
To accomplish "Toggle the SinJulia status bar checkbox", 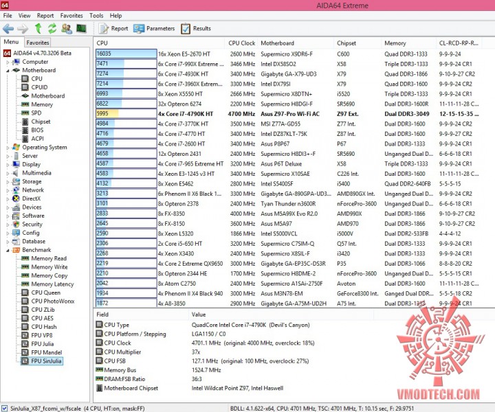I will click(4, 408).
